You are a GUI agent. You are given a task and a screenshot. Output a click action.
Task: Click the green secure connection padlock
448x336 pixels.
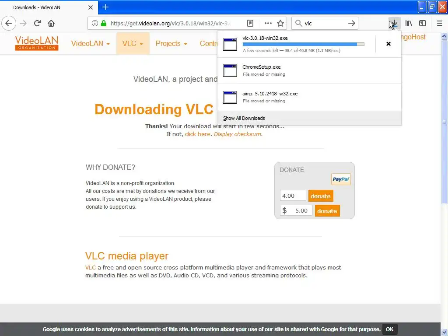(x=104, y=23)
